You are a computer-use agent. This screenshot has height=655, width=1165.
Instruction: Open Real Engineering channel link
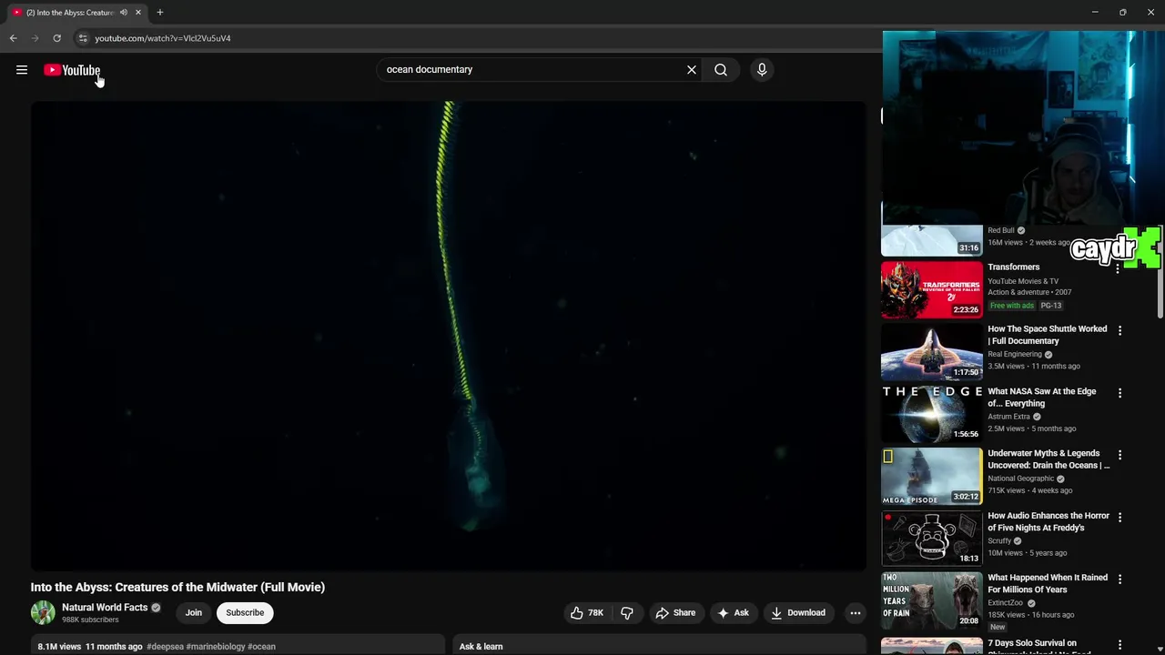pyautogui.click(x=1015, y=354)
